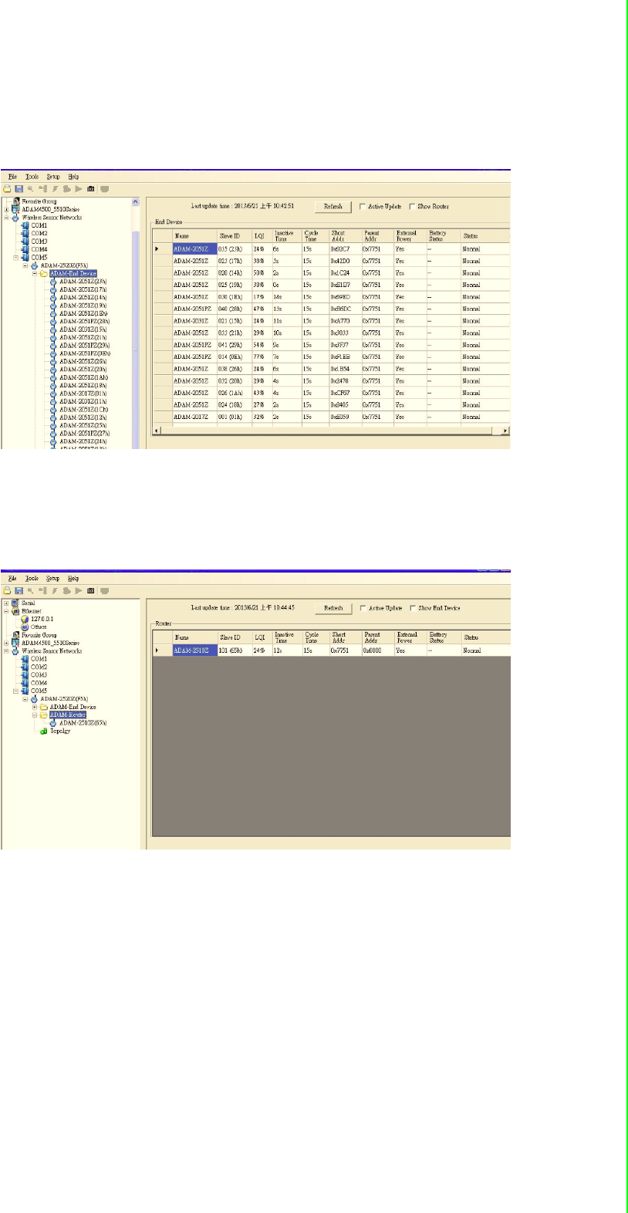
Task: Click the open folder icon in the Router window toolbar
Action: pos(7,590)
